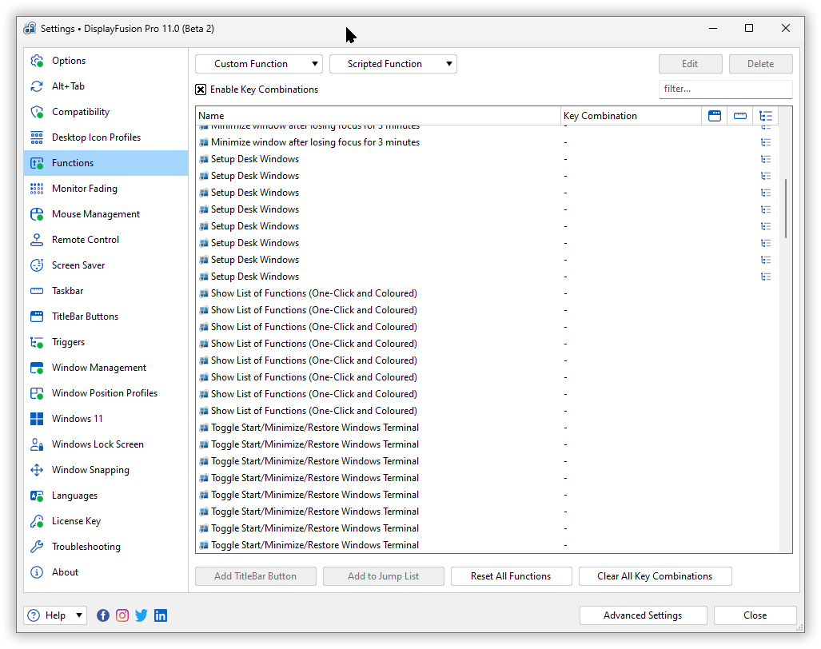
Task: Open the Monitor Fading section
Action: (x=84, y=189)
